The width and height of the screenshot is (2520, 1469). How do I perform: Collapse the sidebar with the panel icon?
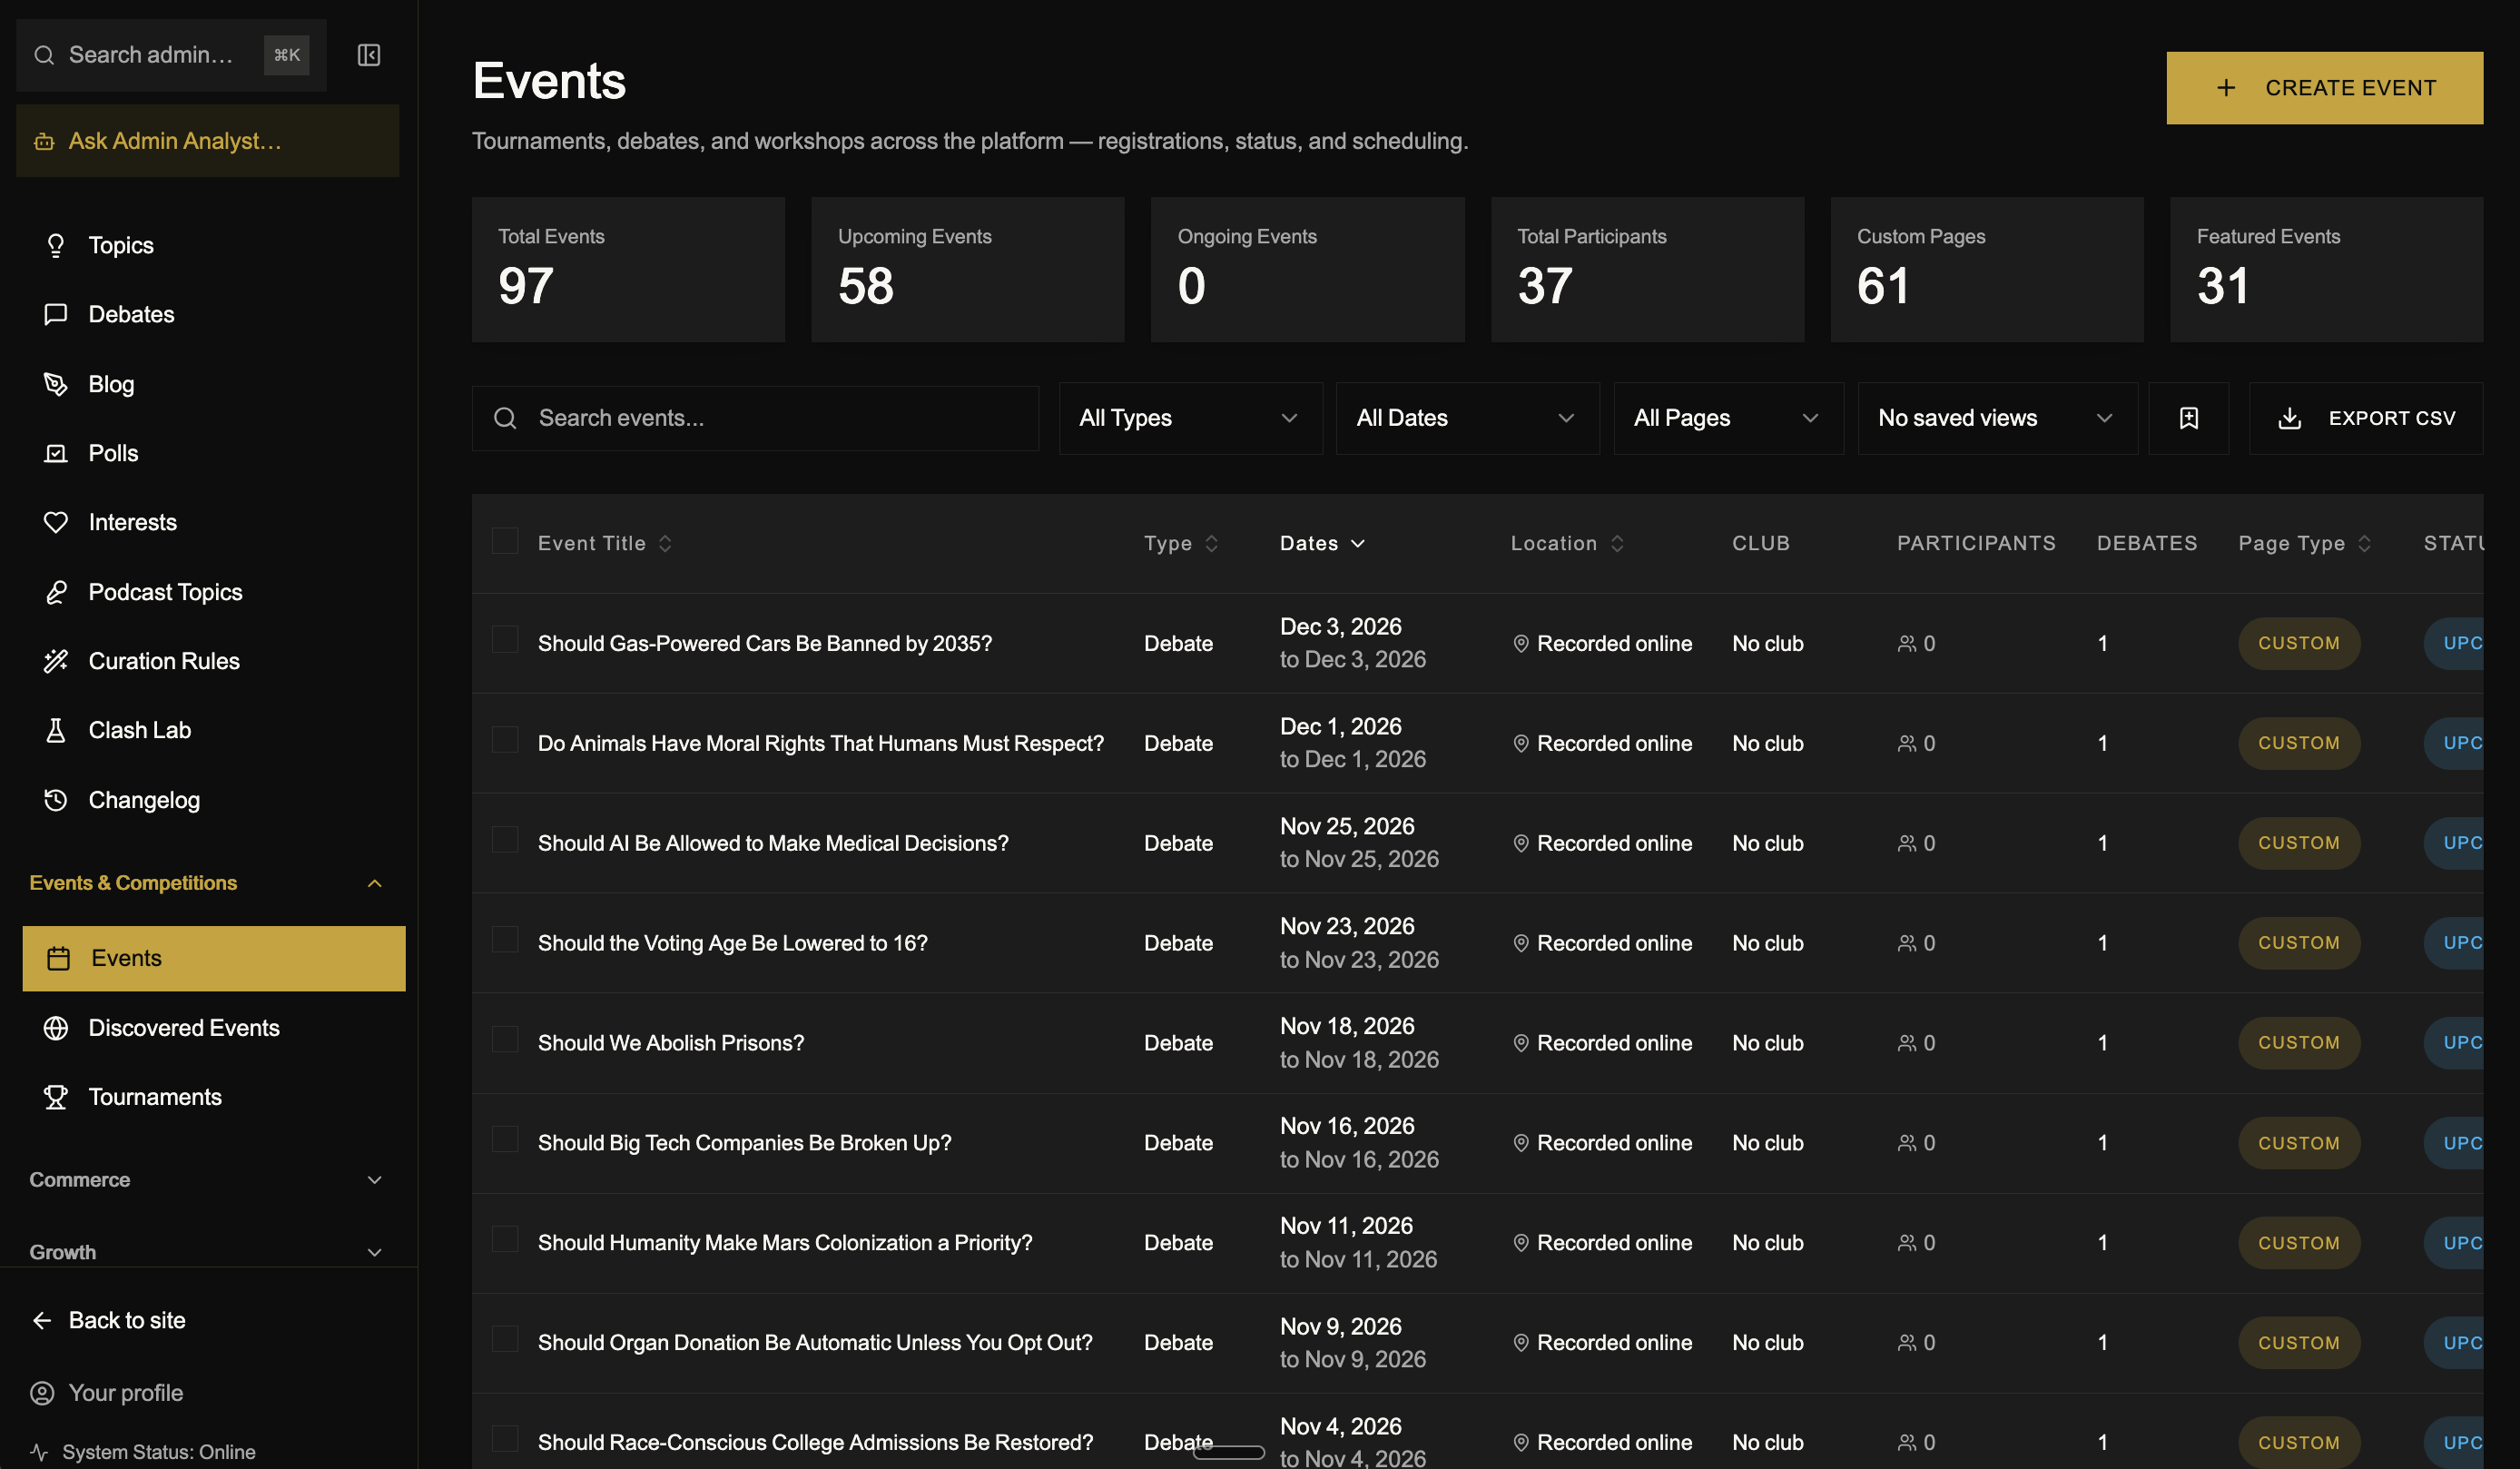point(369,55)
